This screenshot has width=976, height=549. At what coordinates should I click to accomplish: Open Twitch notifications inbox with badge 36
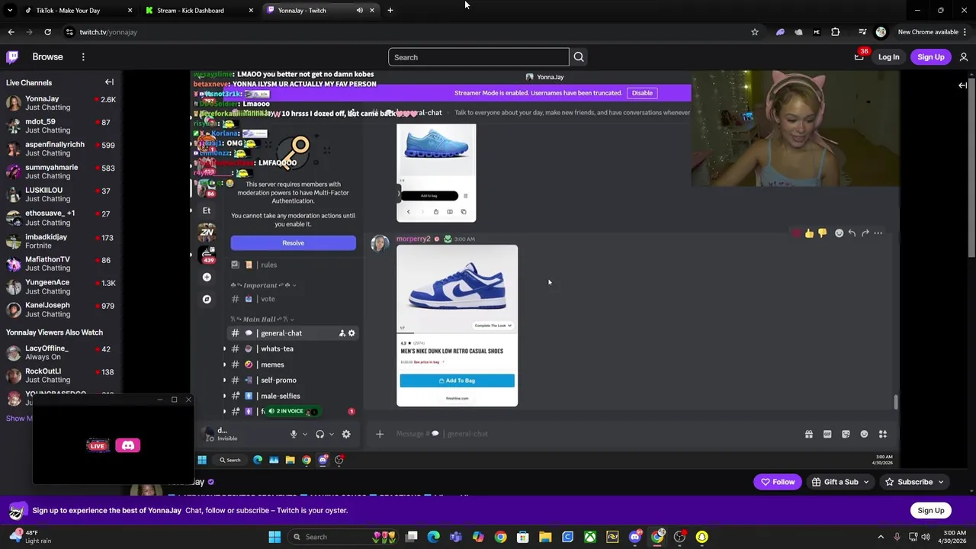tap(859, 56)
